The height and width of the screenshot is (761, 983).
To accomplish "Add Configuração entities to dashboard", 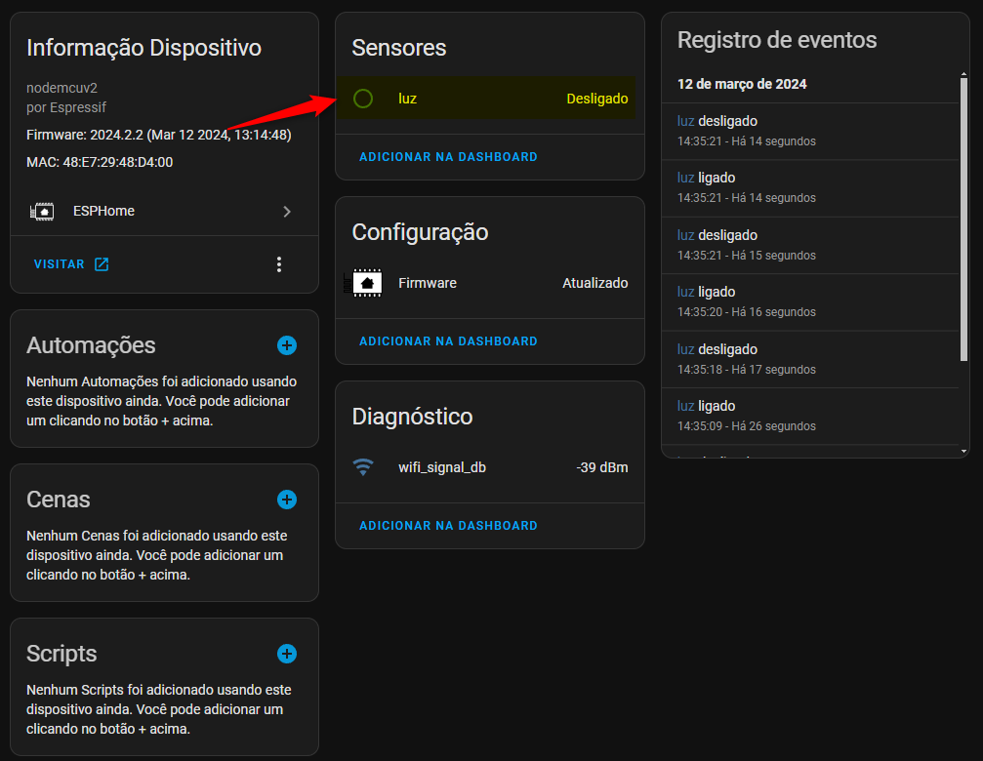I will [448, 341].
